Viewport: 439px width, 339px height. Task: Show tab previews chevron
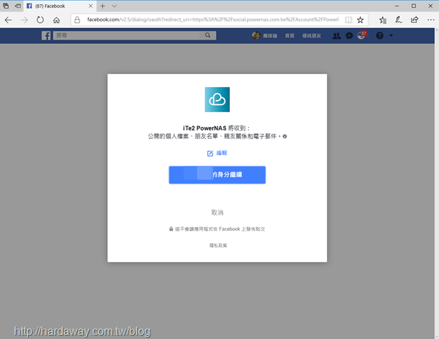(115, 6)
